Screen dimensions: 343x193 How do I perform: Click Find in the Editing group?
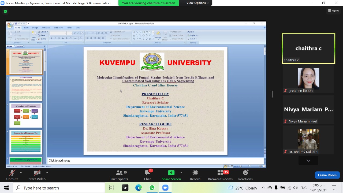point(191,32)
